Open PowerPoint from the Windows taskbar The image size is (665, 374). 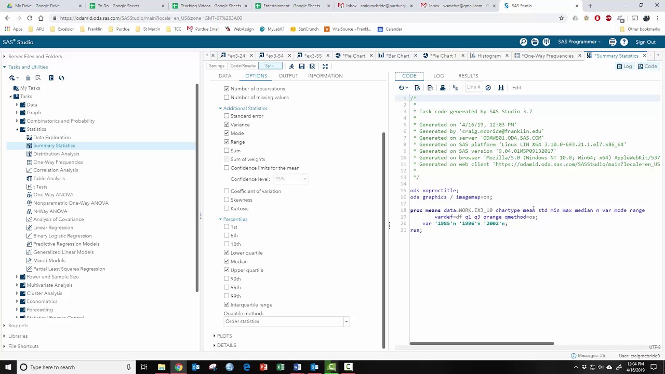point(263,367)
